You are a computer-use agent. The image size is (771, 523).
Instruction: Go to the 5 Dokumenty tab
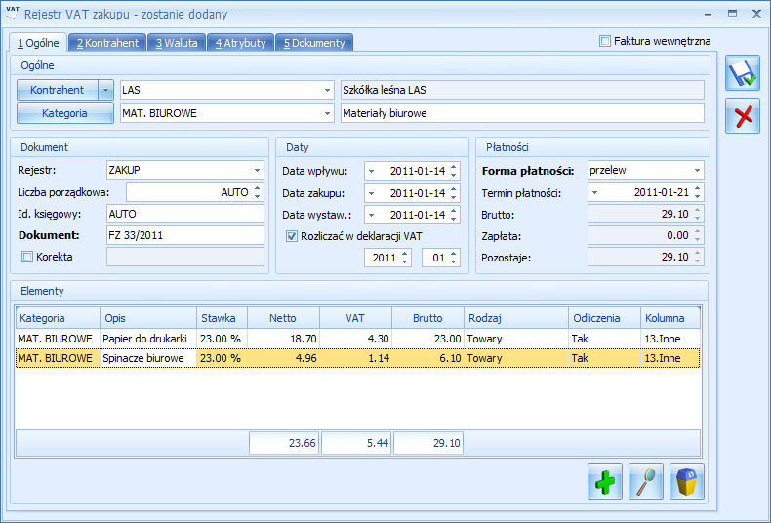click(x=314, y=43)
